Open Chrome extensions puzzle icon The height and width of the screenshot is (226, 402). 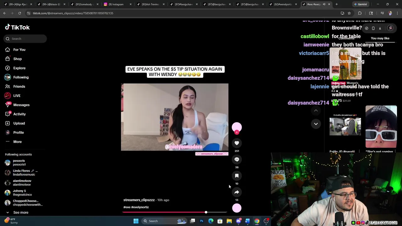(360, 13)
